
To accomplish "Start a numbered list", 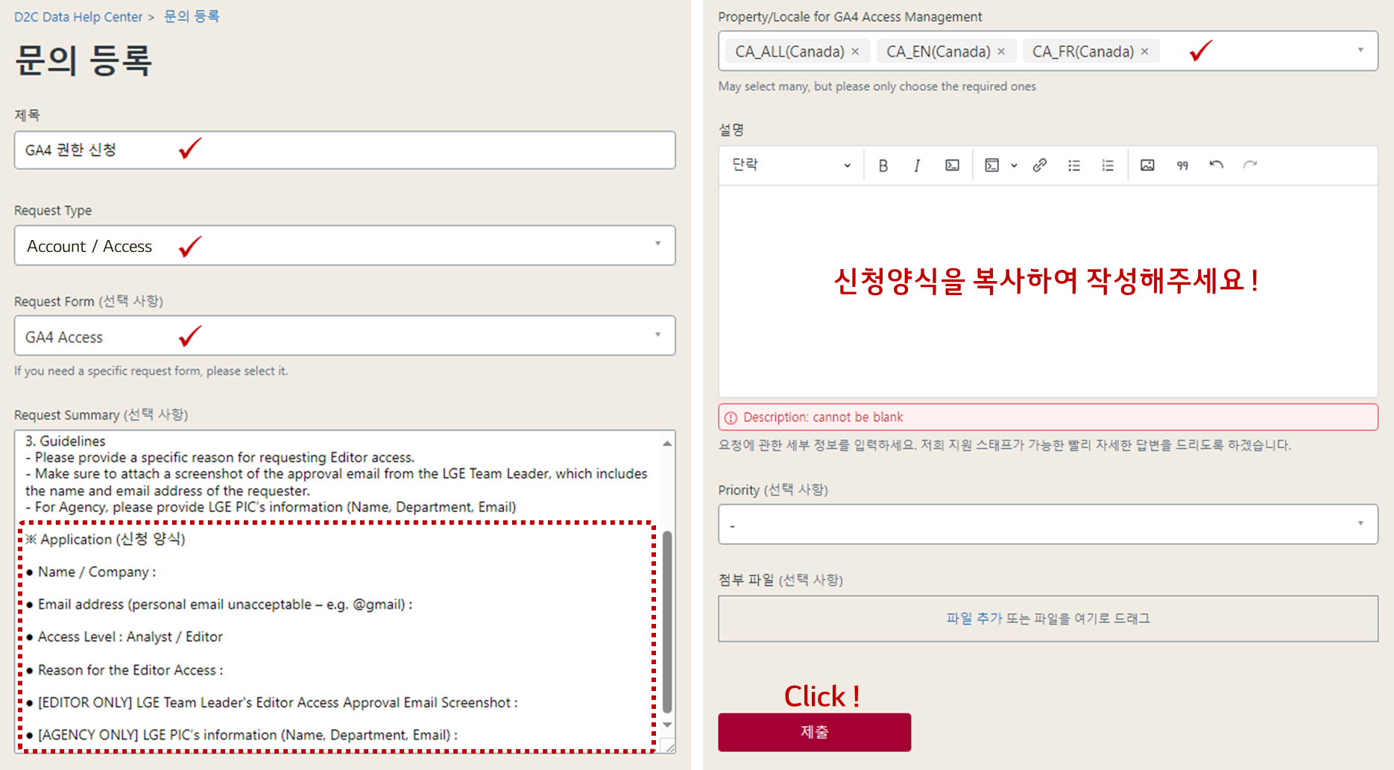I will tap(1108, 165).
